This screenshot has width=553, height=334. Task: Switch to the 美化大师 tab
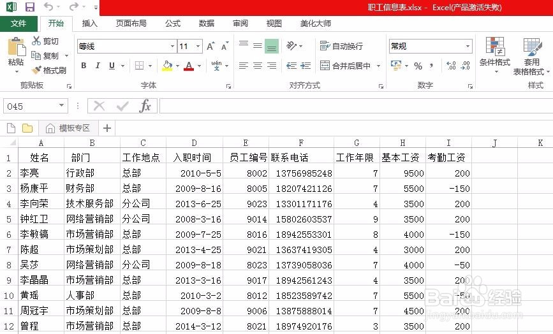[316, 23]
